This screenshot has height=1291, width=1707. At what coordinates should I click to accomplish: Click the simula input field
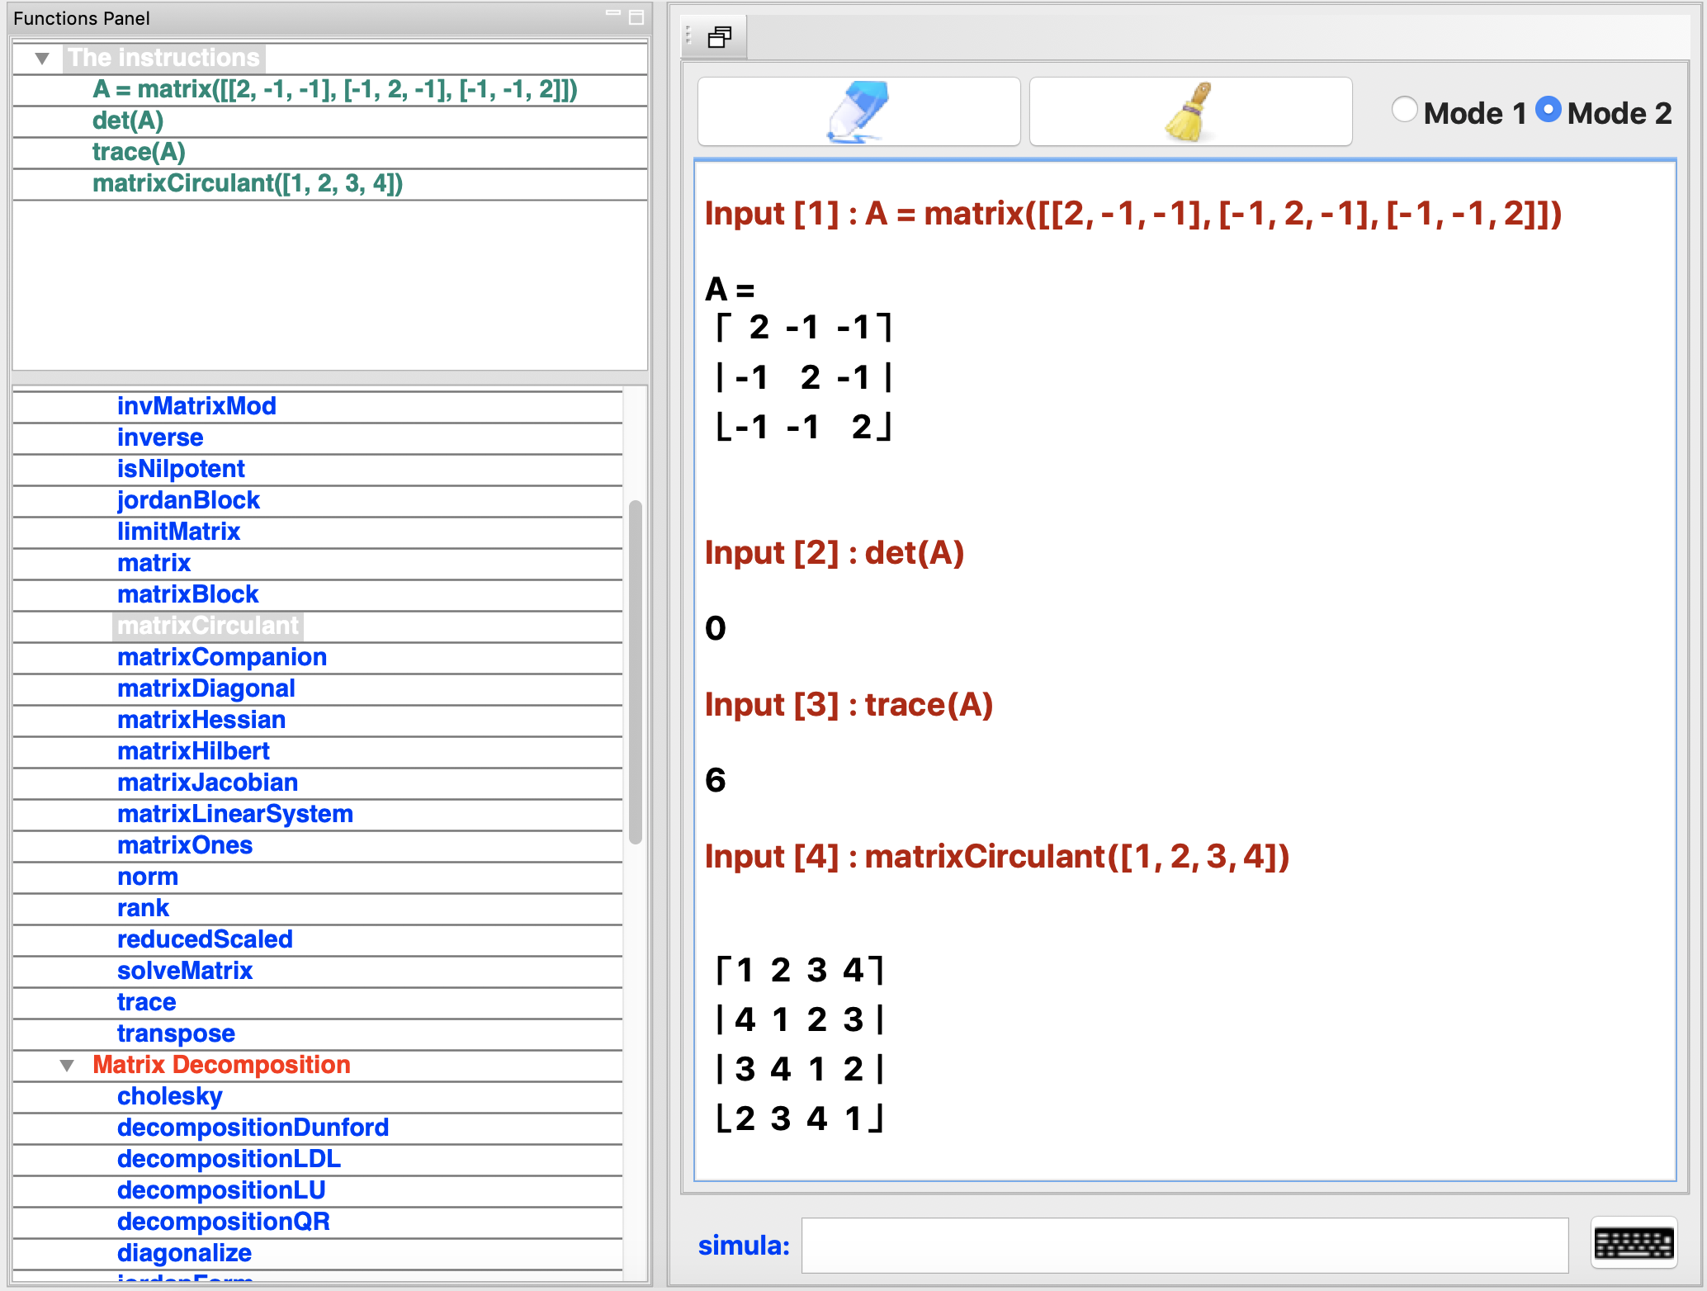pos(1184,1245)
